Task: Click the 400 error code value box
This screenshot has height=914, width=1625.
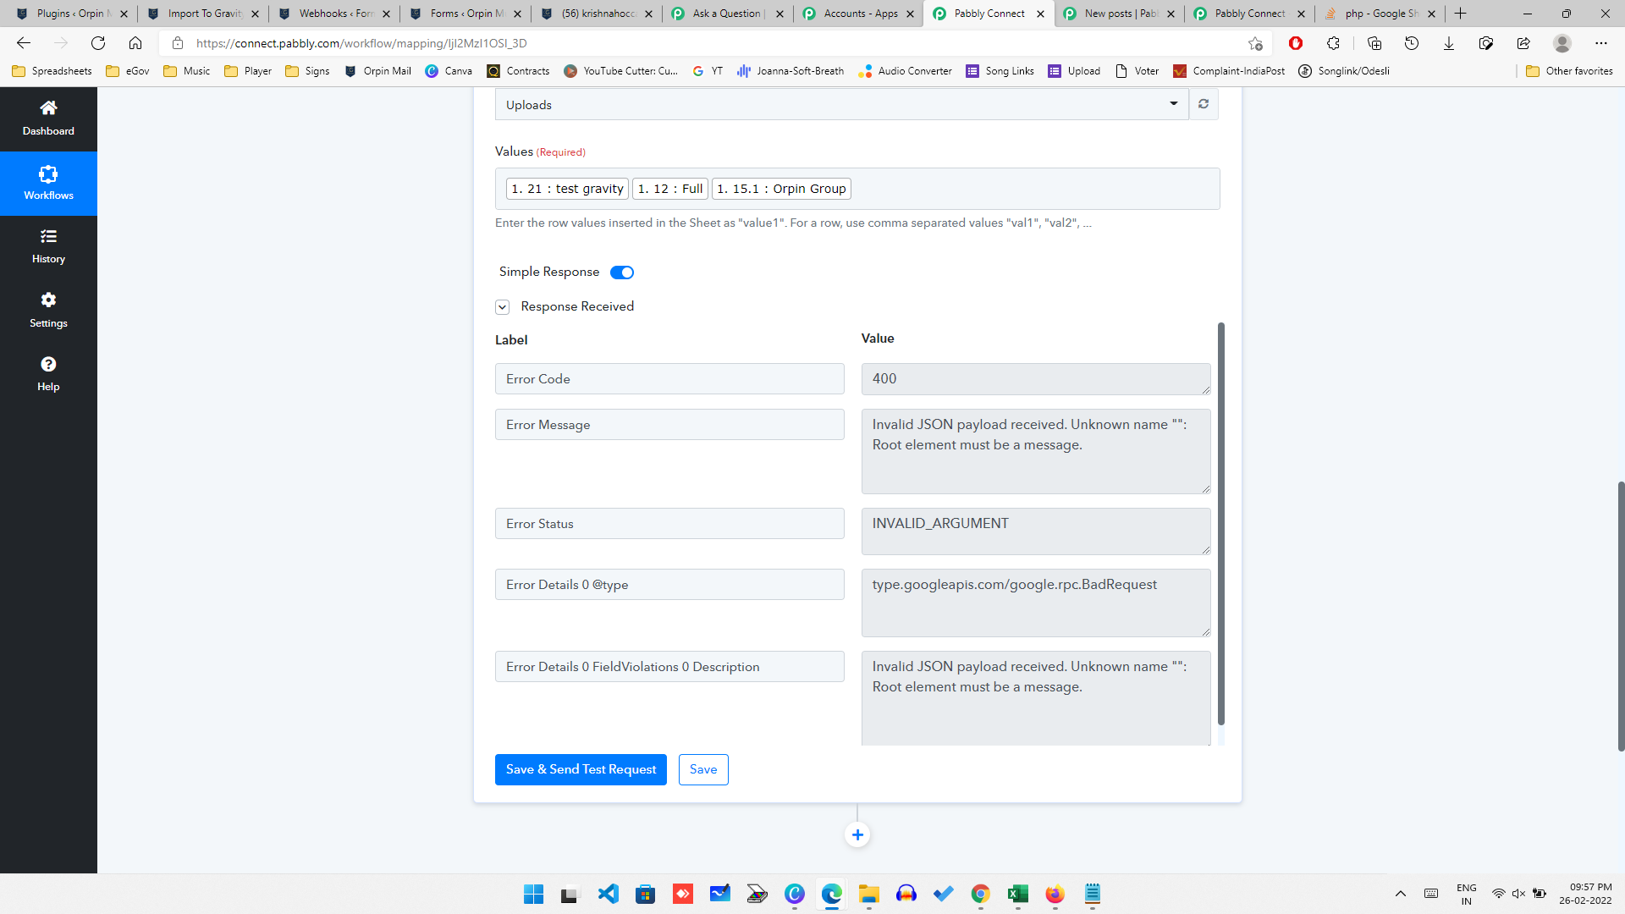Action: point(1036,379)
